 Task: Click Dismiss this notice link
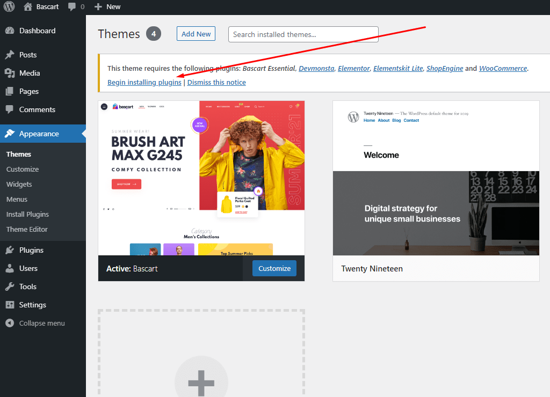click(x=216, y=82)
